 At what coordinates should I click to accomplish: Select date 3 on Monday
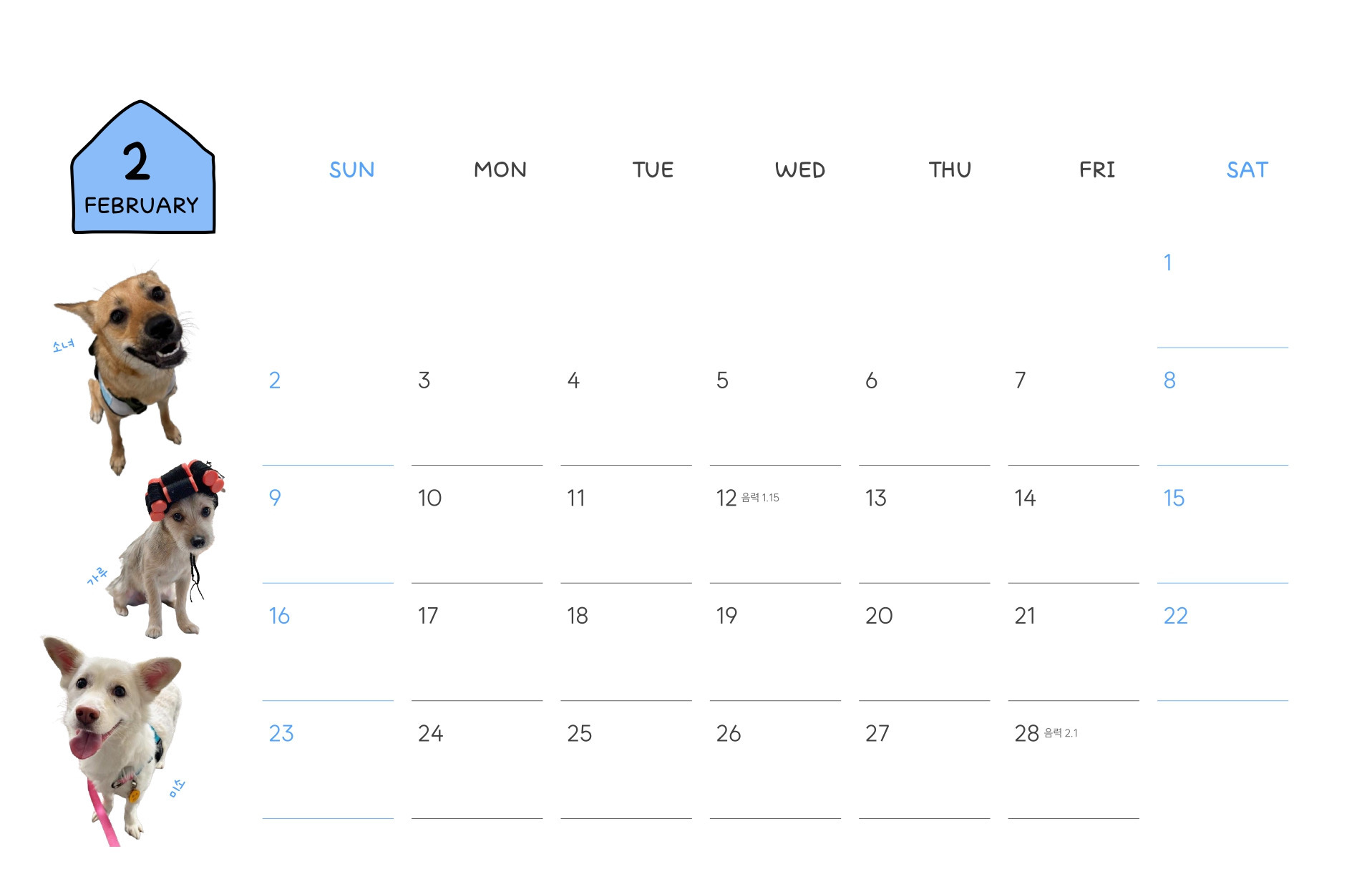[x=424, y=380]
